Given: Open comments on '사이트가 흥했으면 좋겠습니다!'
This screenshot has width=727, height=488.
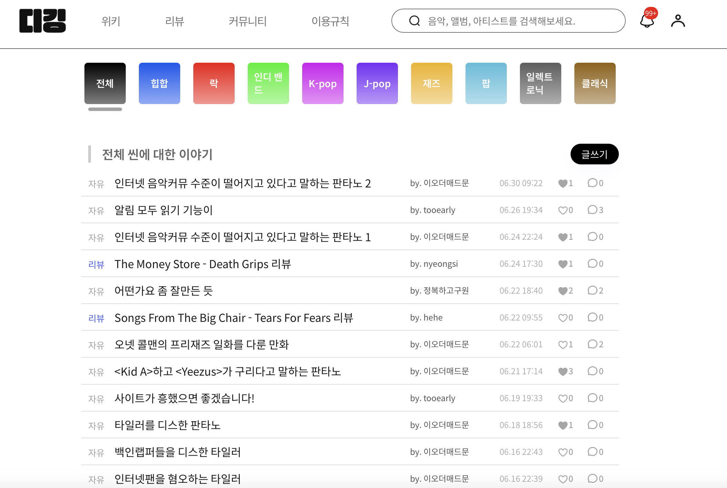Looking at the screenshot, I should pos(592,398).
